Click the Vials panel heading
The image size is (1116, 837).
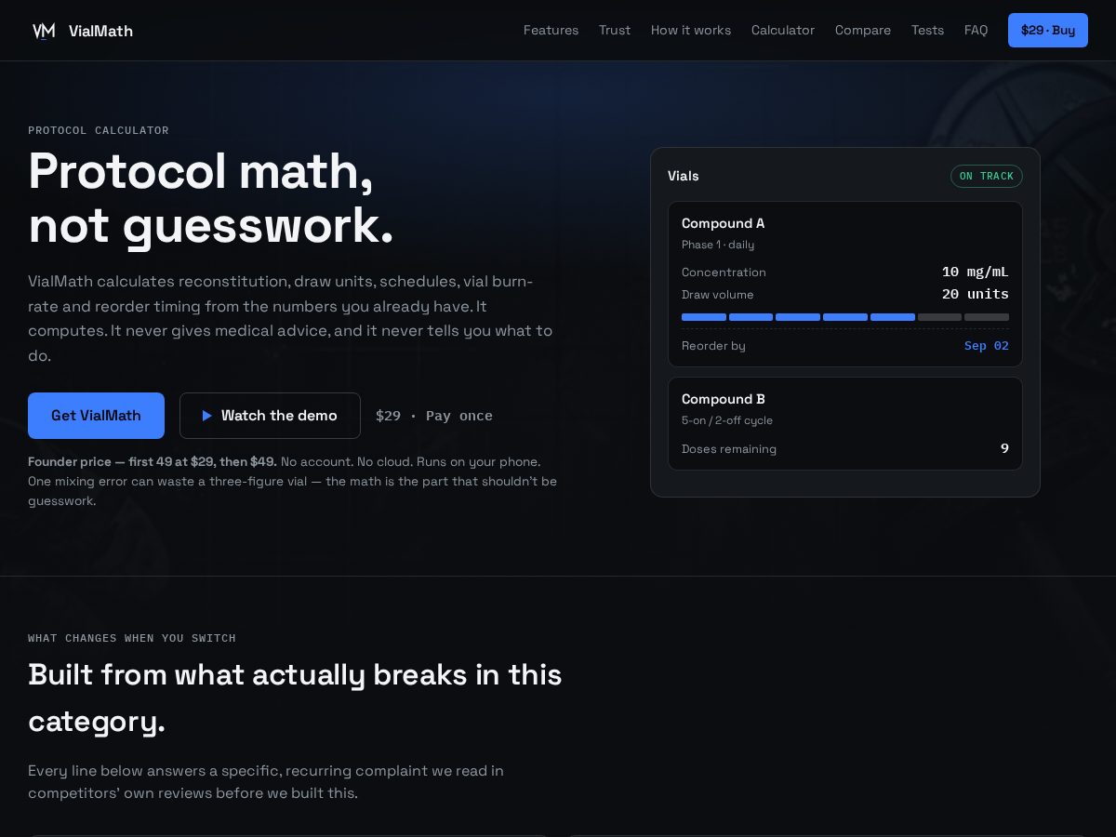click(684, 176)
